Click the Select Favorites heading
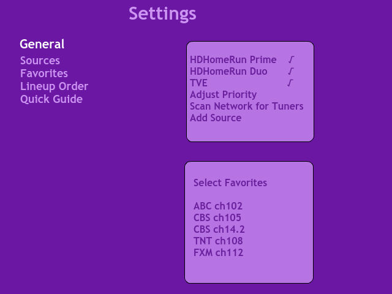Screen dimensions: 392x294 230,183
